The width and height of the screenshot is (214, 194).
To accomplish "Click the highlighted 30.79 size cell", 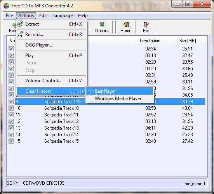I will point(187,101).
